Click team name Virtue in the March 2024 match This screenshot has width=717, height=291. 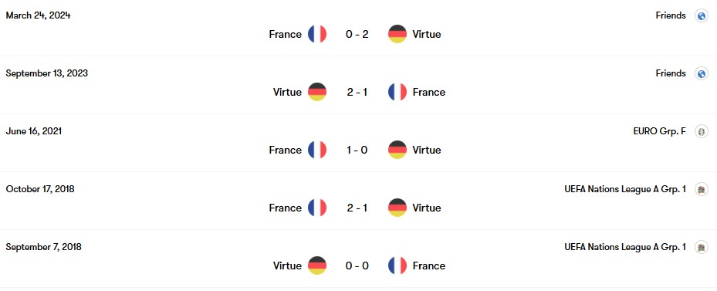click(427, 34)
